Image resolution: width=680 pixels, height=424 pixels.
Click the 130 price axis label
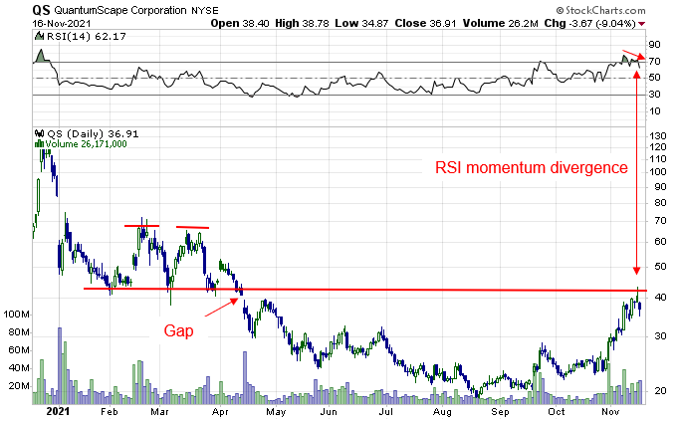[657, 136]
